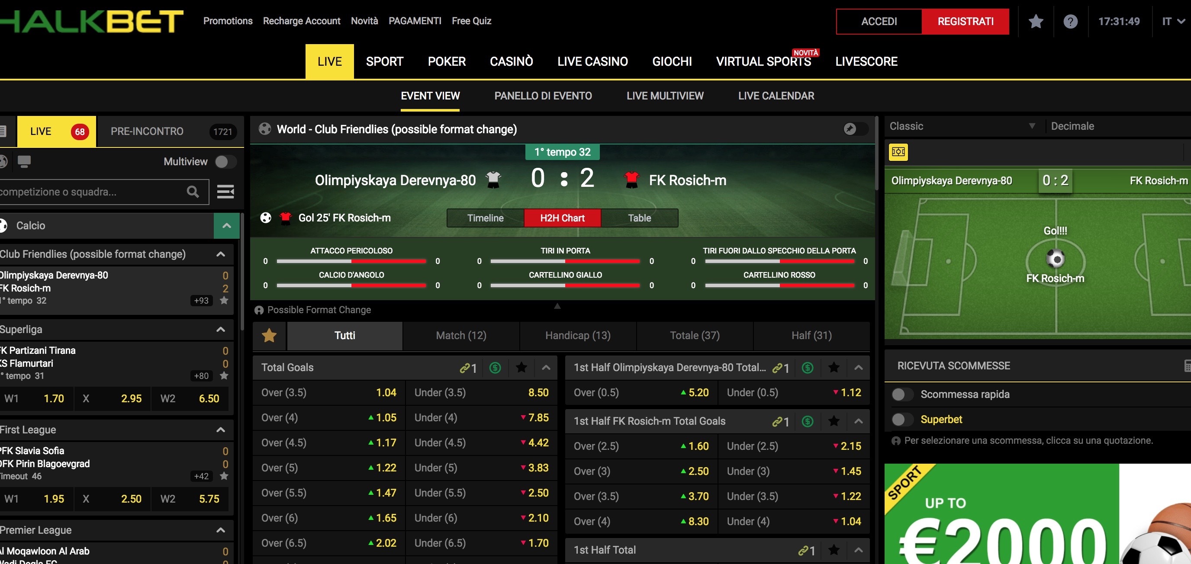Open the Classic view dropdown
Screen dimensions: 1191x564
point(962,126)
